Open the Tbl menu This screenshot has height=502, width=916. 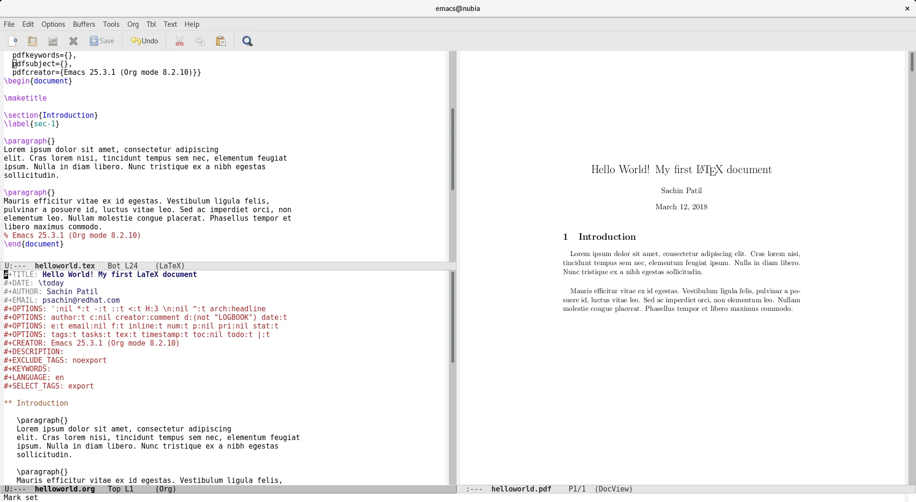(151, 24)
